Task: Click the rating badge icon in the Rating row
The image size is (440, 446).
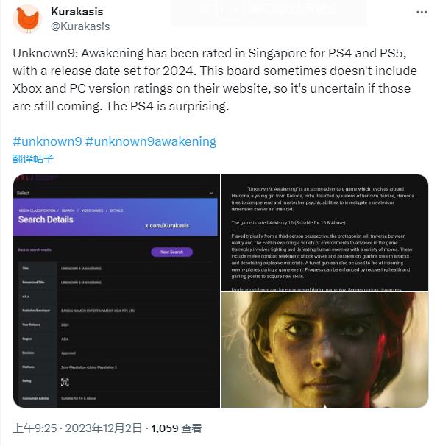Action: pos(65,382)
